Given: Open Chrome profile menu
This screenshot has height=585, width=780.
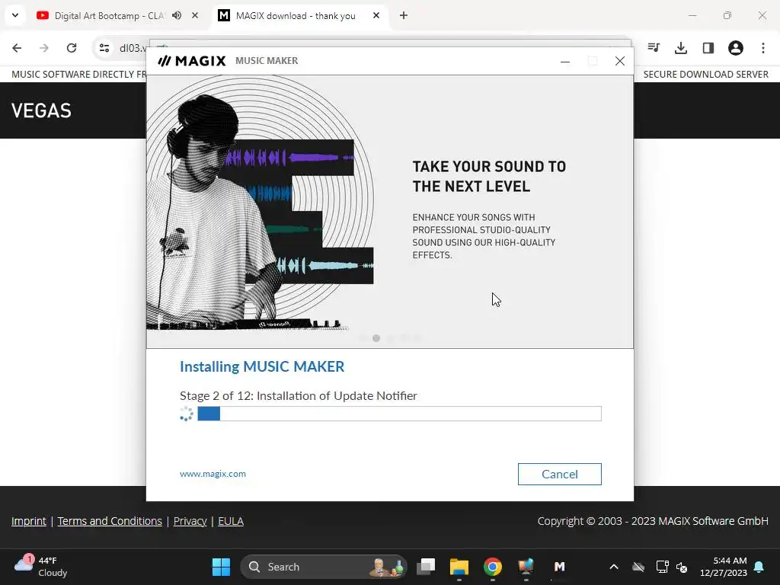Looking at the screenshot, I should pyautogui.click(x=736, y=48).
